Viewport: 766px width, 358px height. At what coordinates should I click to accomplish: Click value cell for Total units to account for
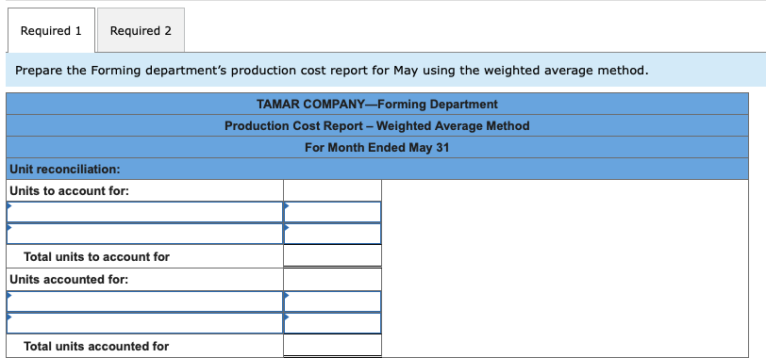coord(333,256)
